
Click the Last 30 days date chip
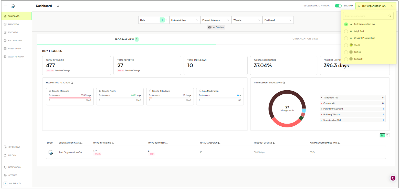(x=216, y=27)
